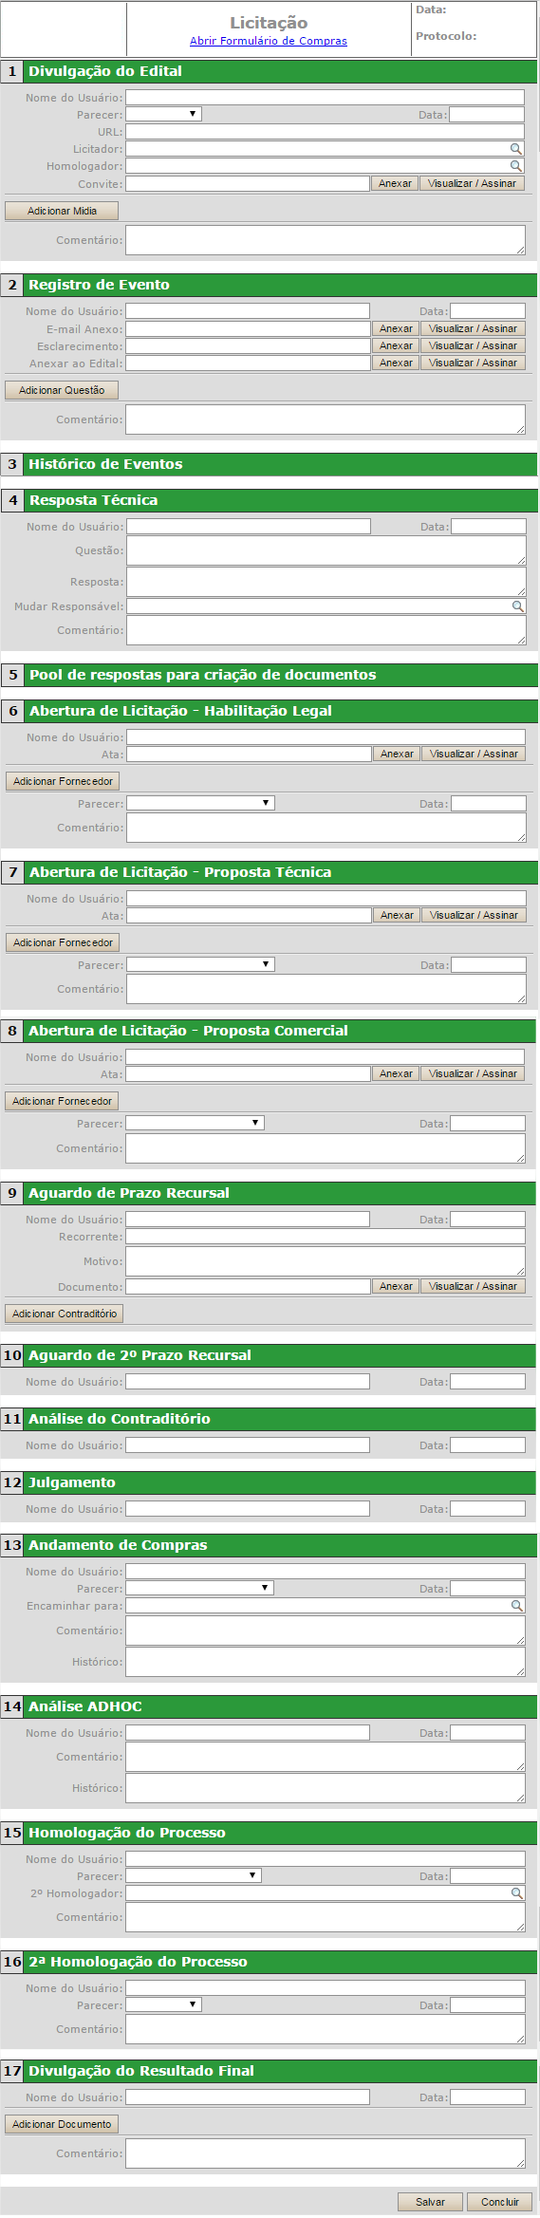Click the Concluir button
The width and height of the screenshot is (540, 2218).
click(x=500, y=2202)
